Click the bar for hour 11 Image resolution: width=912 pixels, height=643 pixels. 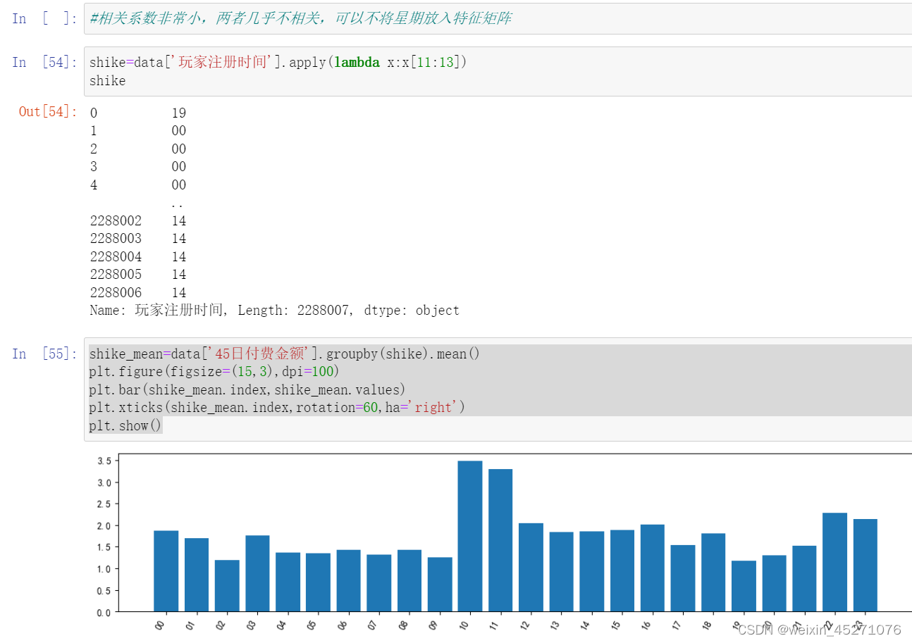[500, 540]
